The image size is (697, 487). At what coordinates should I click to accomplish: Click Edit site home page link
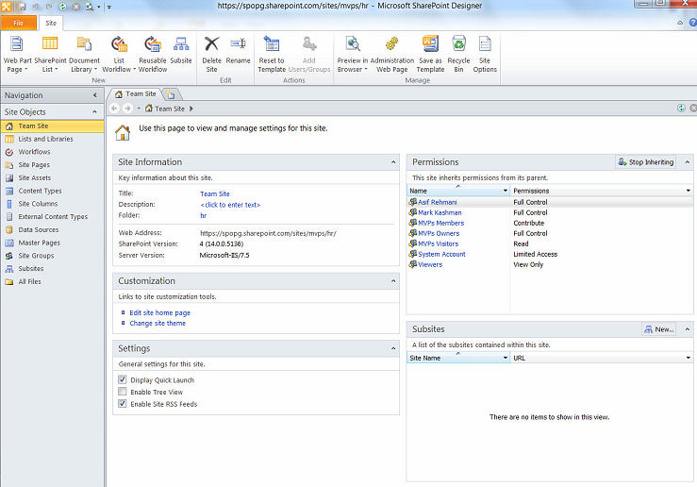point(160,313)
